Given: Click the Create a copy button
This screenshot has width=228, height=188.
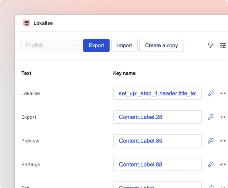Looking at the screenshot, I should tap(161, 46).
